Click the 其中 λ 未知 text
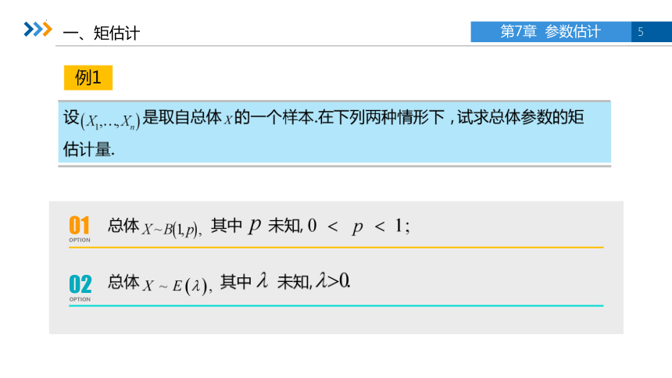The image size is (672, 378). click(266, 282)
